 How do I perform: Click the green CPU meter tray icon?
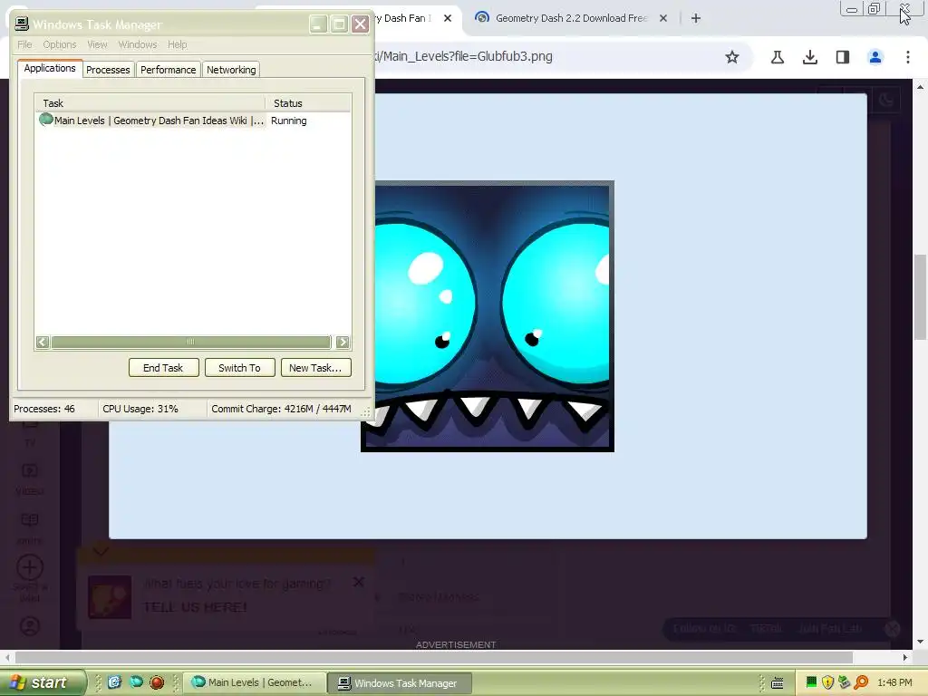pos(811,682)
